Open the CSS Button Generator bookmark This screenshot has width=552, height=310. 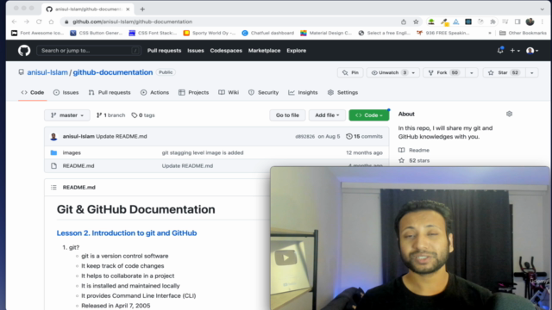pyautogui.click(x=96, y=33)
